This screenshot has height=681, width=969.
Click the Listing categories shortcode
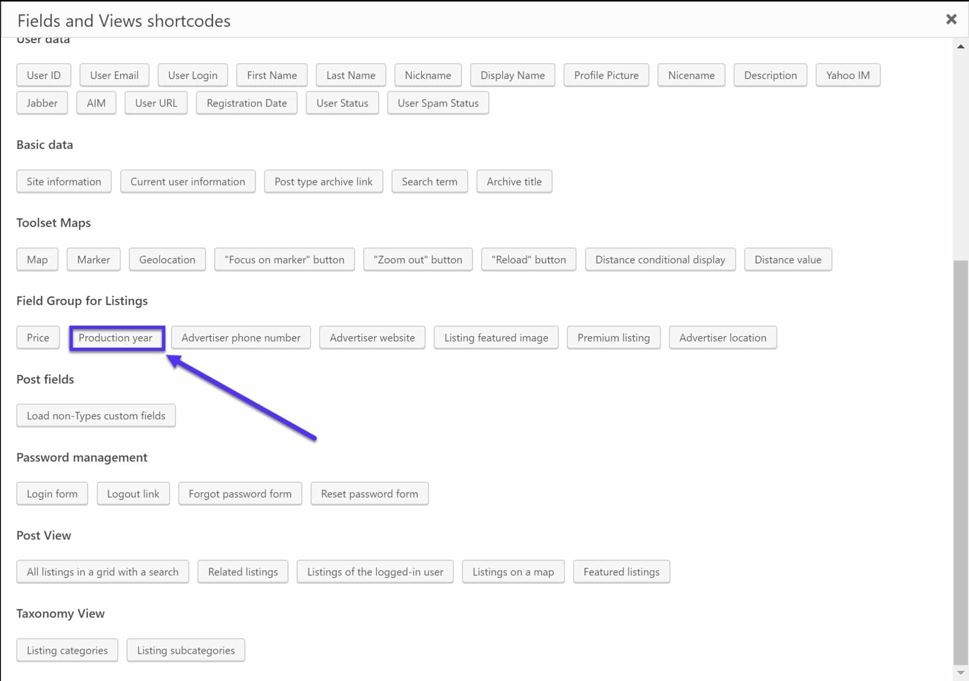pos(67,650)
